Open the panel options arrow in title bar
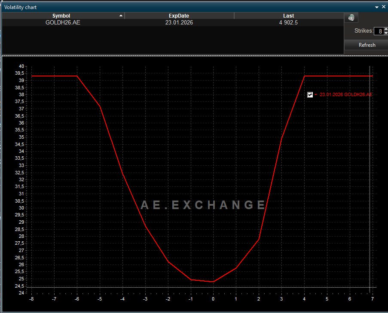Viewport: 388px width, 313px height. [377, 7]
